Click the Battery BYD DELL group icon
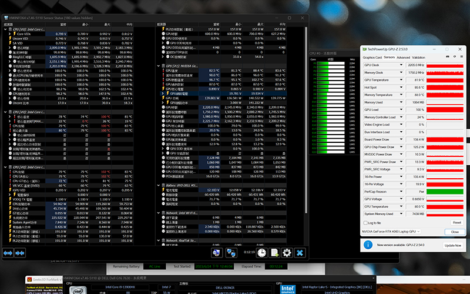Image resolution: width=470 pixels, height=294 pixels. coord(163,185)
